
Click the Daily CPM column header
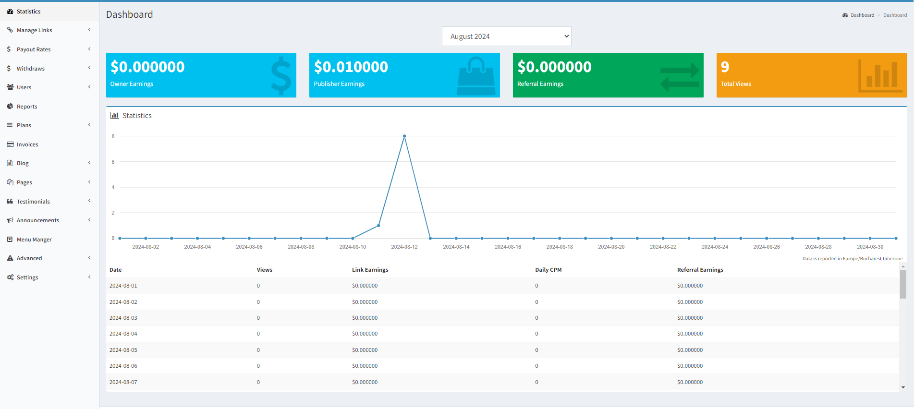coord(548,270)
